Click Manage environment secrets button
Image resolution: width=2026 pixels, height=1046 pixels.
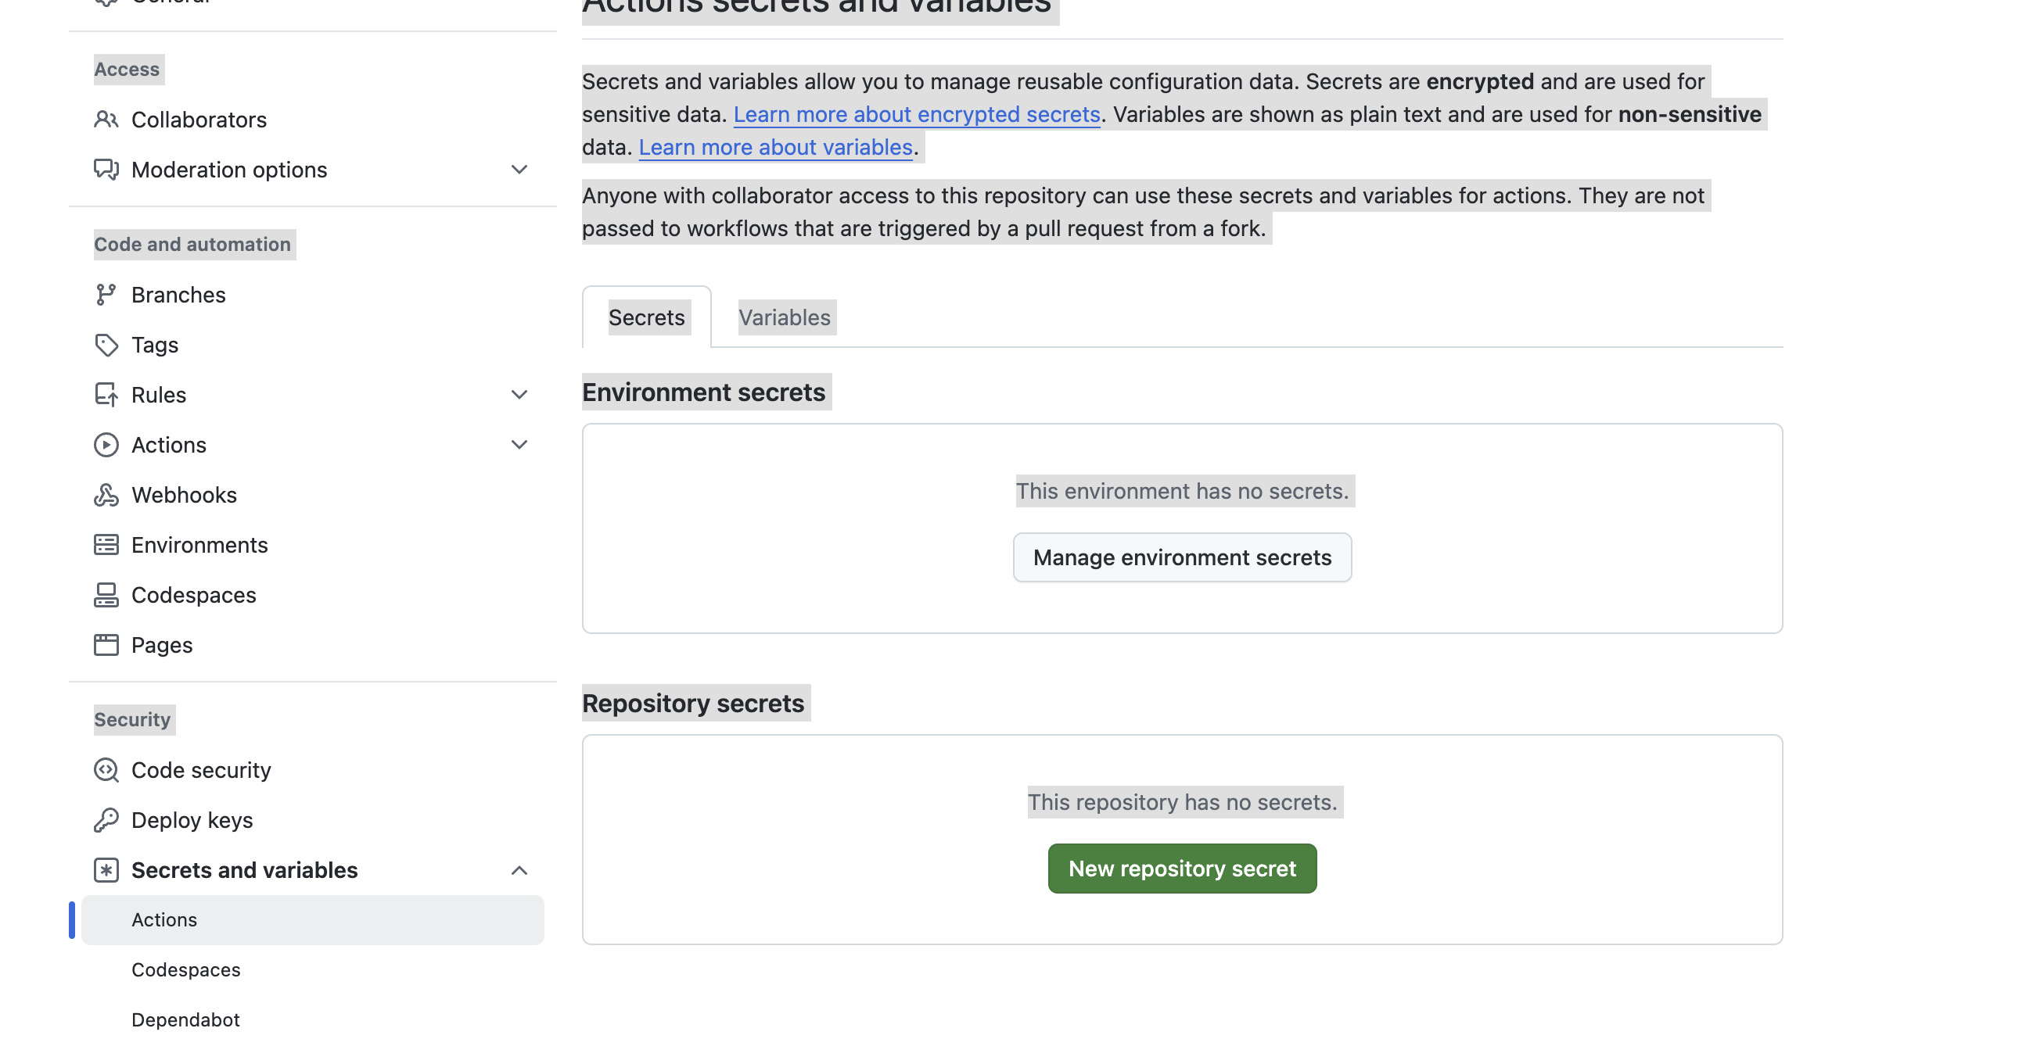coord(1182,558)
